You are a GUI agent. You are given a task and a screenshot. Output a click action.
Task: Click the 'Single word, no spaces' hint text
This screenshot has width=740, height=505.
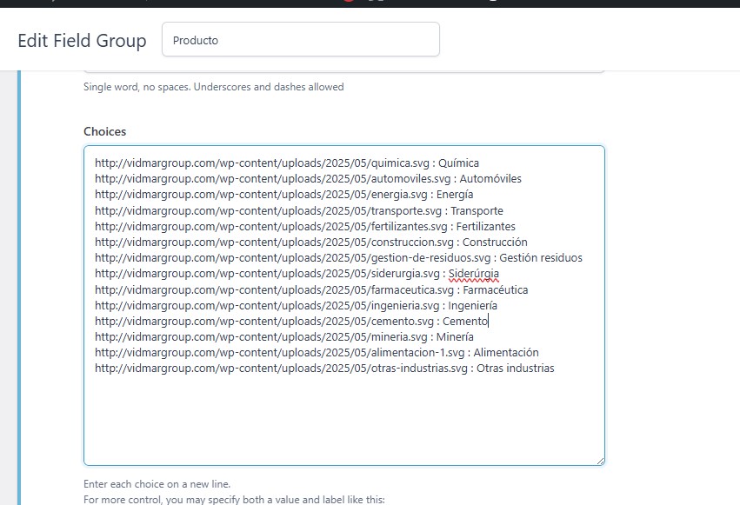click(x=214, y=87)
